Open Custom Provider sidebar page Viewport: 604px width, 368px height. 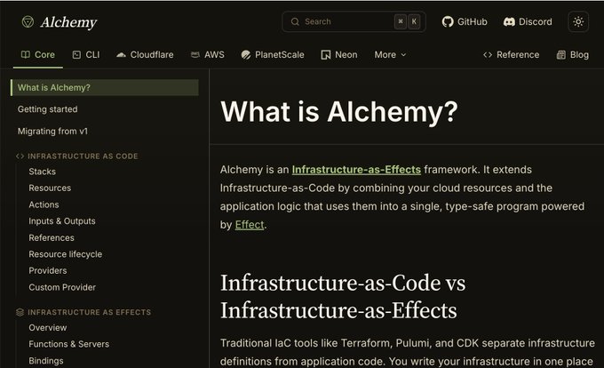pyautogui.click(x=62, y=287)
